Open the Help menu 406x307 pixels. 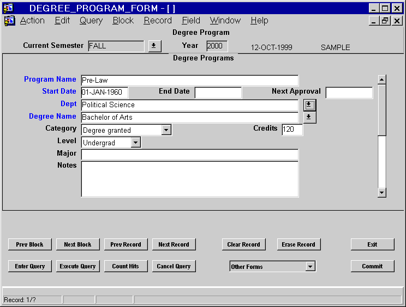tap(259, 20)
